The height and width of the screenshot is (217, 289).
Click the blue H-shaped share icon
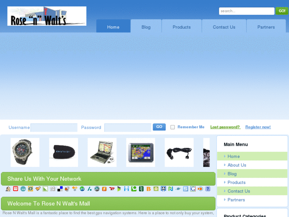click(126, 189)
